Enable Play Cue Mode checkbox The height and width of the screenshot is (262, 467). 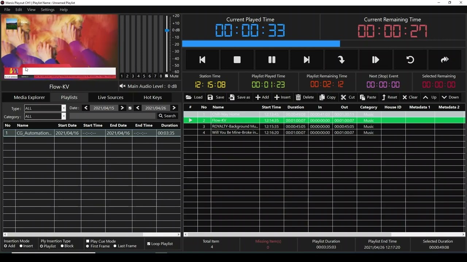coord(88,241)
